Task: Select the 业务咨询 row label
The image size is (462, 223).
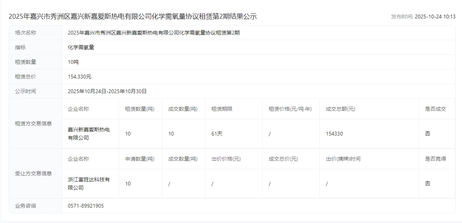Action: pos(26,206)
